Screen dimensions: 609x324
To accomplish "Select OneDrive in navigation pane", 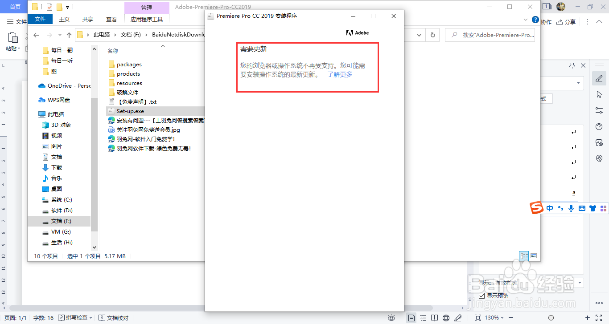I will 64,86.
